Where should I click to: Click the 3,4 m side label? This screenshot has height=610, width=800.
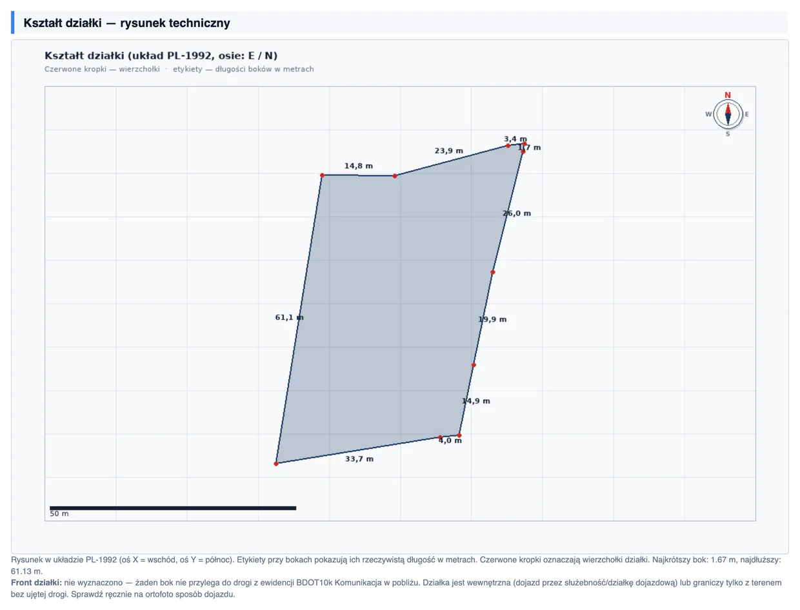pyautogui.click(x=515, y=139)
